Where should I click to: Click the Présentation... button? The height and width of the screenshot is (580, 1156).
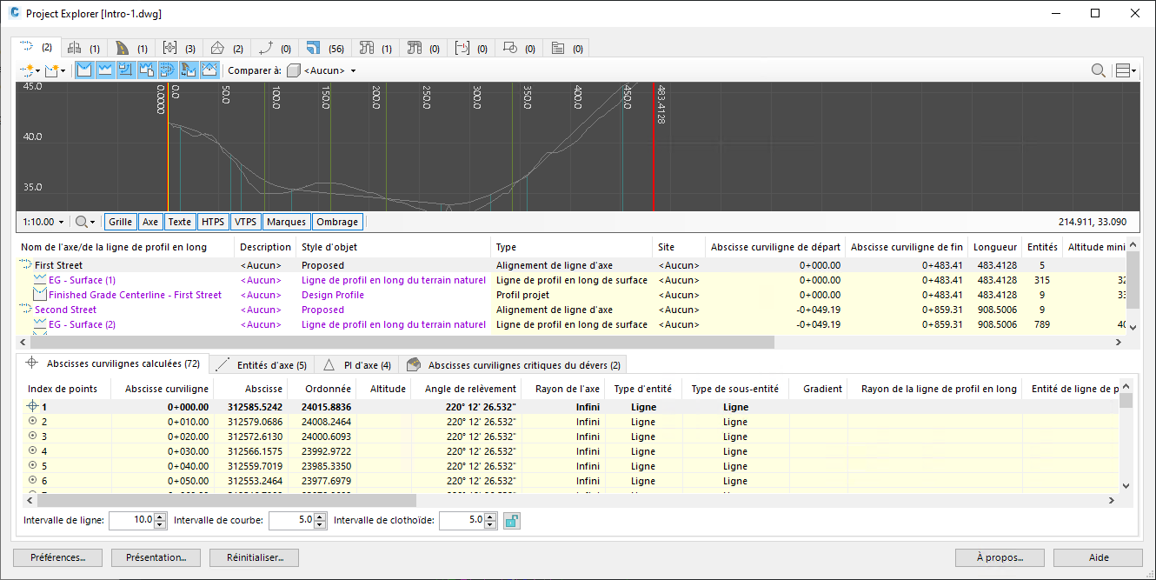point(156,557)
